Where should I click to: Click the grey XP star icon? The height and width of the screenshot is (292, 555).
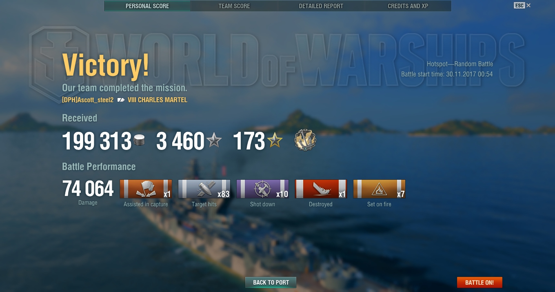point(214,141)
